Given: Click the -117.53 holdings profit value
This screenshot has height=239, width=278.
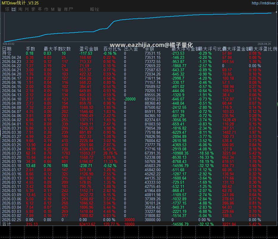Looking at the screenshot, I should coord(86,53).
